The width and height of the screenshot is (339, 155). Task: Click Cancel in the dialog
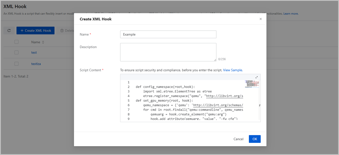[x=238, y=139]
